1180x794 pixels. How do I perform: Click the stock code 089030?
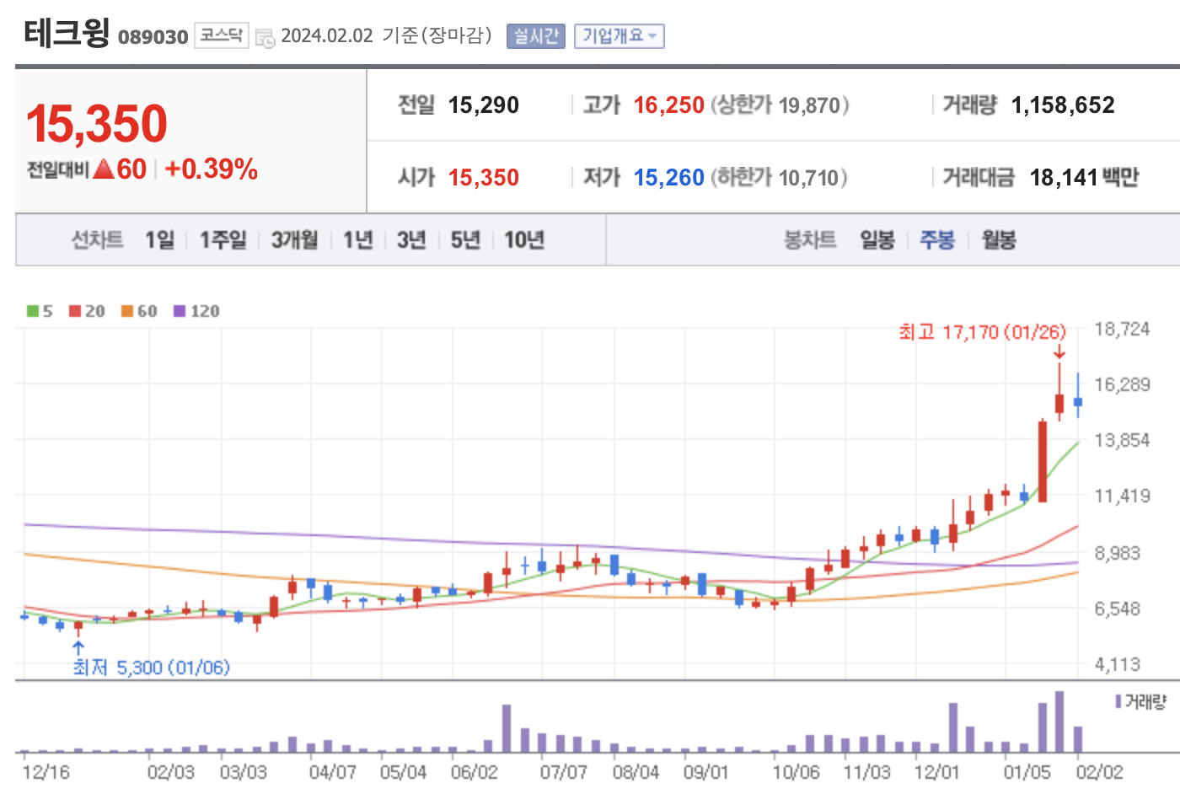pos(153,37)
